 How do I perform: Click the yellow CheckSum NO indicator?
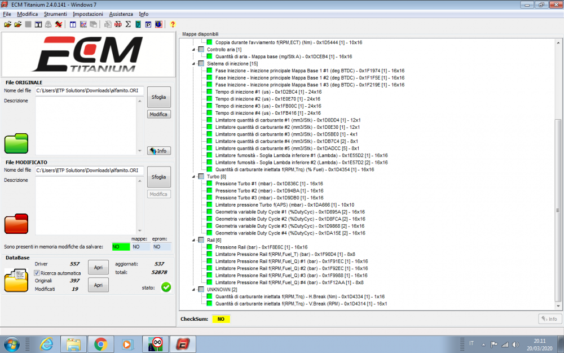[221, 319]
